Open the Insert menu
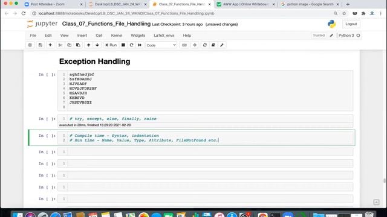This screenshot has height=217, width=387. (x=82, y=36)
